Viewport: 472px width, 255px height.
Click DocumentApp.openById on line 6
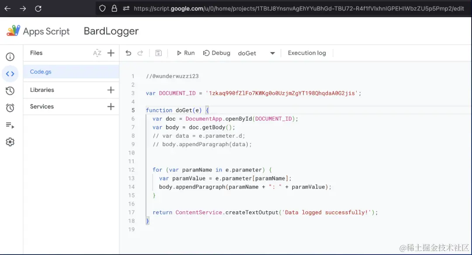[219, 119]
